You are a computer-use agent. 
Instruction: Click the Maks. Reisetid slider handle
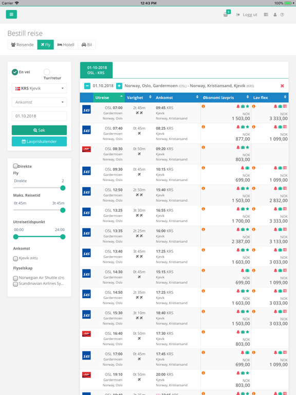63,210
